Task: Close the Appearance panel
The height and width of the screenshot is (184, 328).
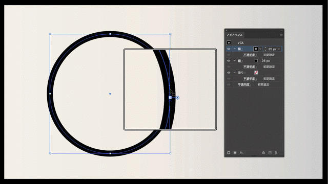Action: [x=227, y=30]
